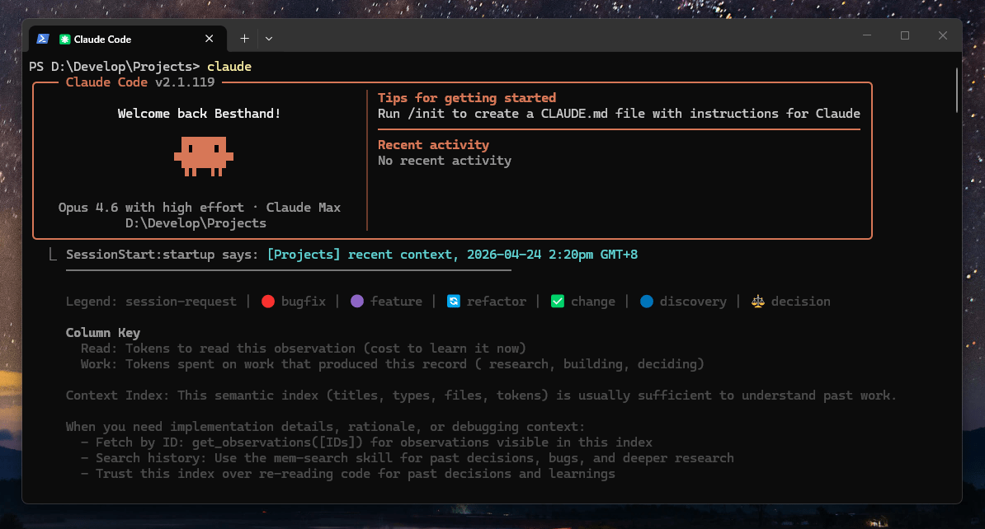Click the green Claude Code tab icon

point(64,39)
